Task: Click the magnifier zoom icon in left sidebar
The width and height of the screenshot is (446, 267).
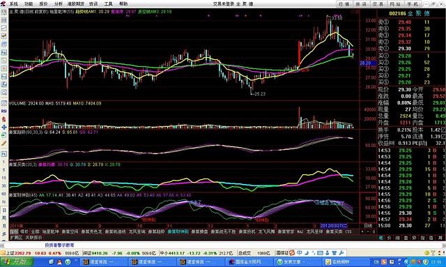Action: [x=4, y=93]
